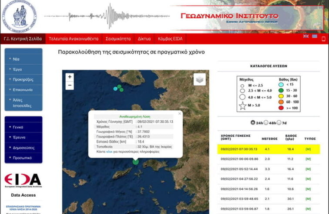Click the red >= 100 km depth swatch
The width and height of the screenshot is (329, 214).
click(x=281, y=108)
